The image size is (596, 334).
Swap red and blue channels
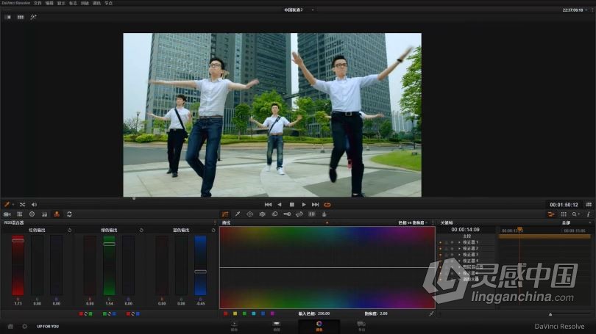[x=132, y=314]
